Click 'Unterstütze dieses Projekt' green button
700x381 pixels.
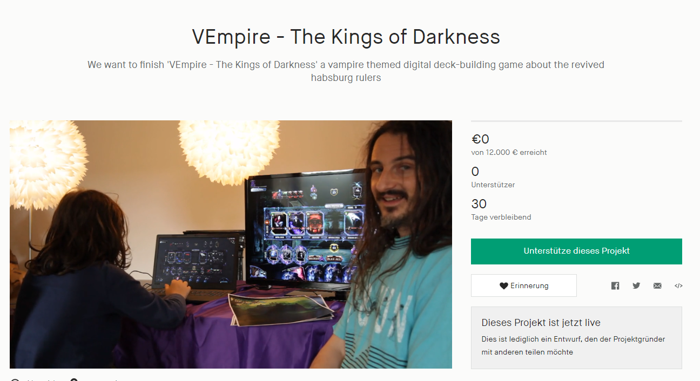tap(576, 251)
